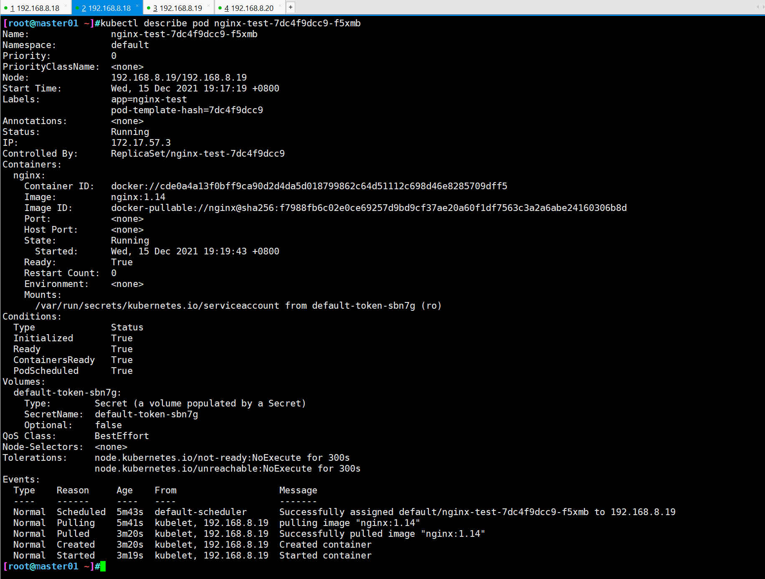Close the active tab 2 192.168.8.18
Image resolution: width=765 pixels, height=579 pixels.
click(137, 6)
